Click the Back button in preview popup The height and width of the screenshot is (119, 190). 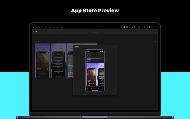click(77, 47)
